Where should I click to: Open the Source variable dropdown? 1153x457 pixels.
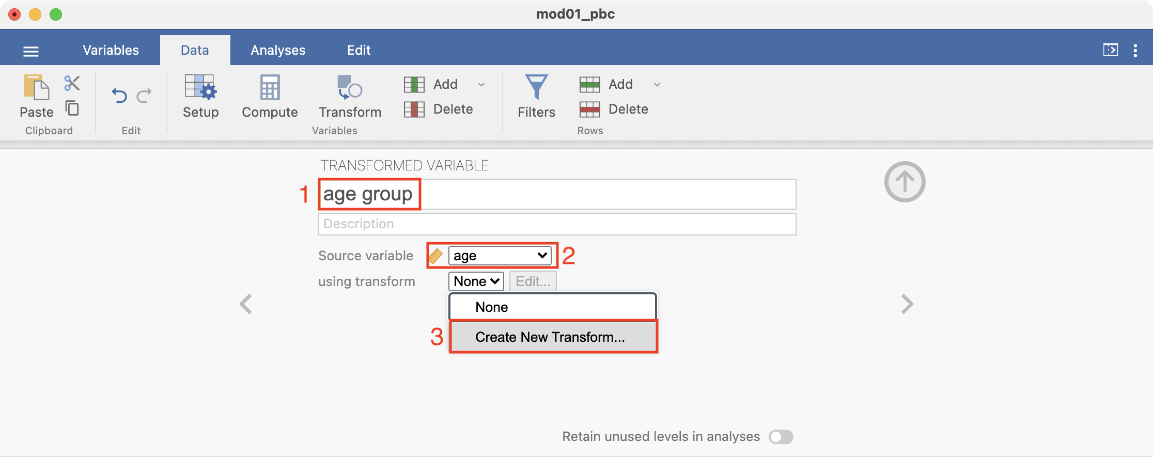(500, 256)
